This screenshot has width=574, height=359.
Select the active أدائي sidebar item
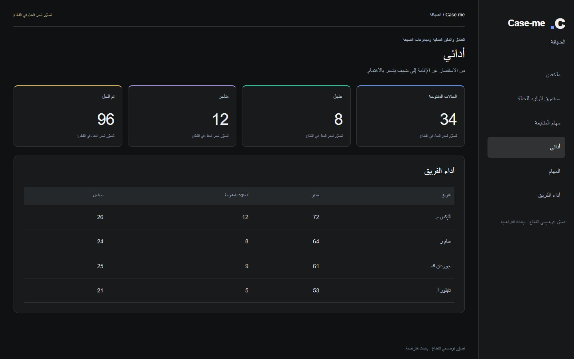tap(526, 147)
